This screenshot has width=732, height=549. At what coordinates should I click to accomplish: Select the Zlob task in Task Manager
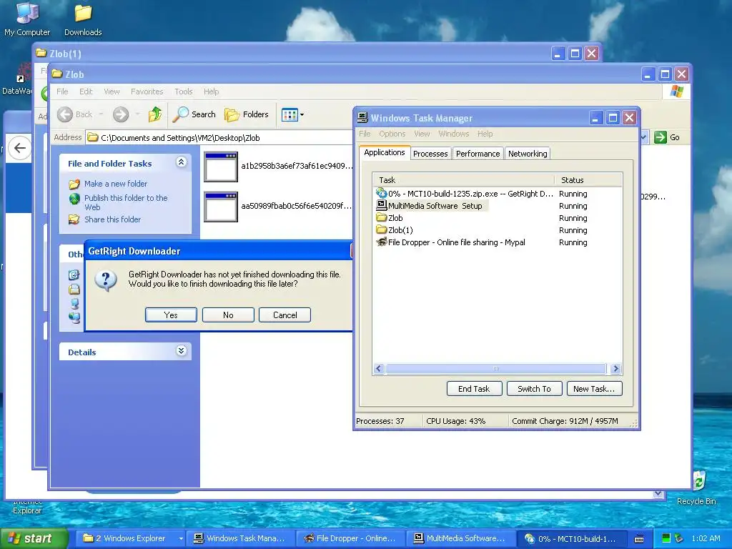pyautogui.click(x=498, y=218)
